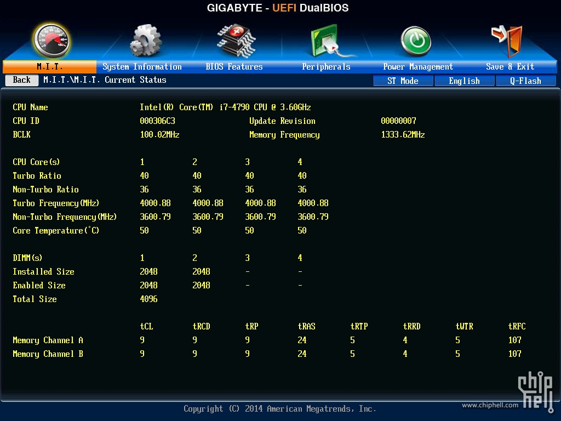Click the Enabled Size row label
This screenshot has height=421, width=561.
point(39,285)
